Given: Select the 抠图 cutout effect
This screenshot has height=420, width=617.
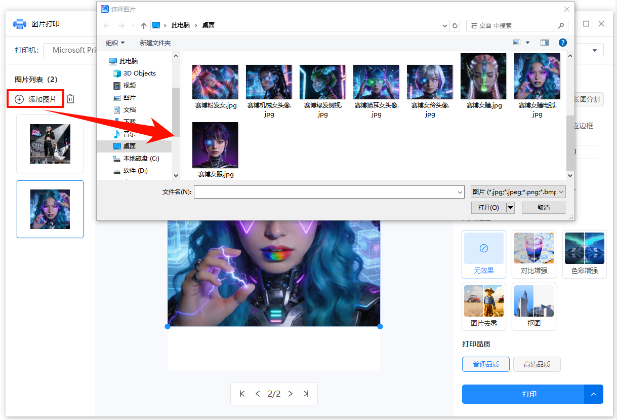Looking at the screenshot, I should (533, 306).
